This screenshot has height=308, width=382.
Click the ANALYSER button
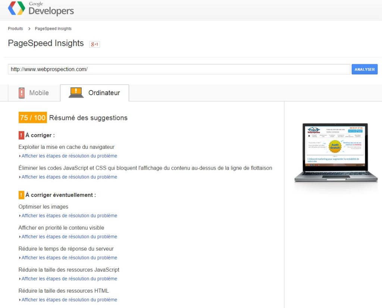[x=364, y=69]
